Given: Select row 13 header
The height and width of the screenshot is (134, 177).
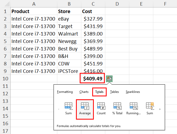Looking at the screenshot, I should [x=5, y=101].
